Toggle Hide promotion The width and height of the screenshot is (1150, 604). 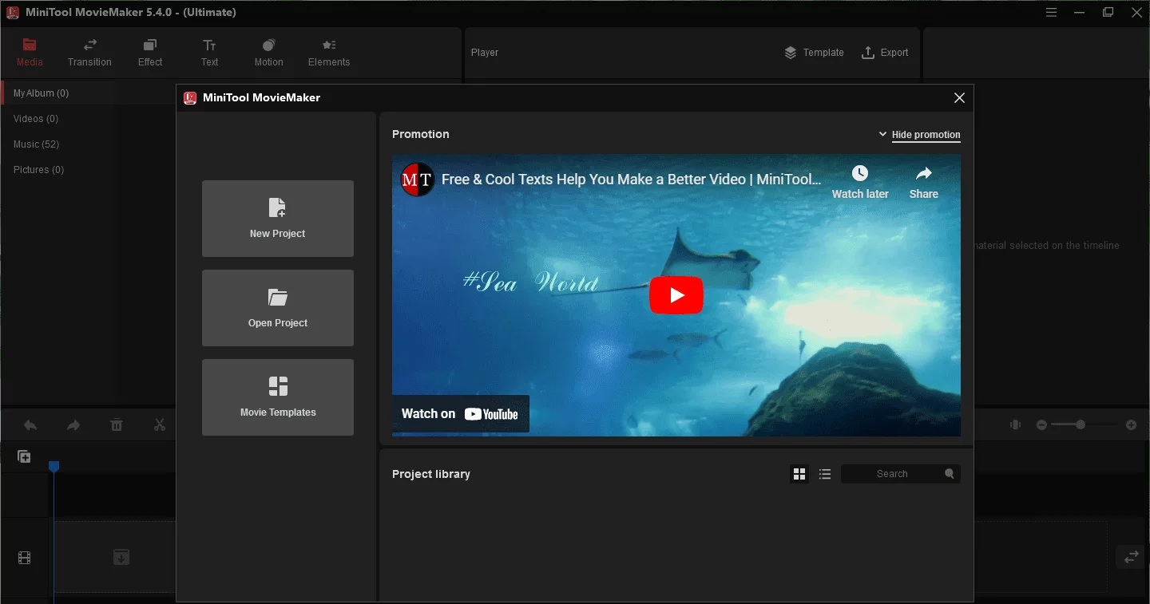click(920, 134)
